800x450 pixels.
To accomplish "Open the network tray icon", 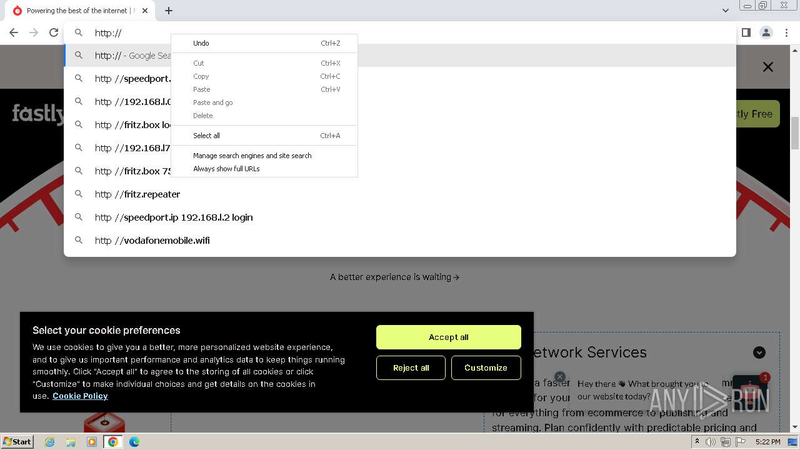I will (x=726, y=442).
